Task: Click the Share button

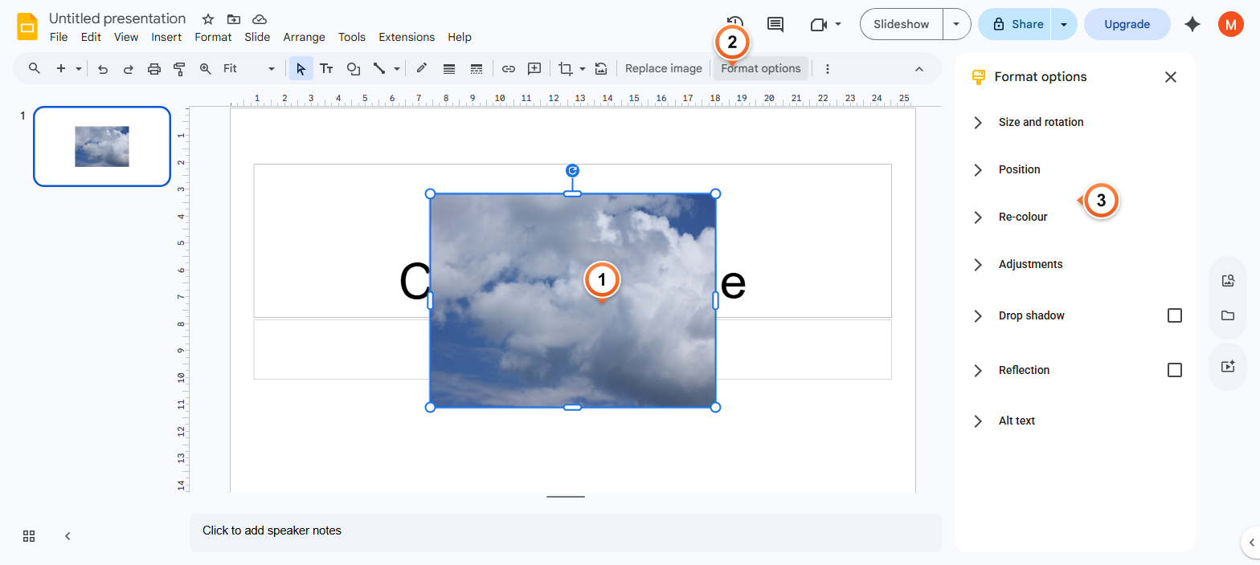Action: 1016,24
